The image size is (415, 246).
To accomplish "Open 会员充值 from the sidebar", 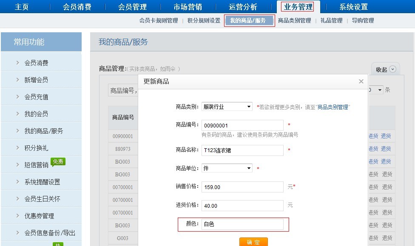I will coord(37,97).
